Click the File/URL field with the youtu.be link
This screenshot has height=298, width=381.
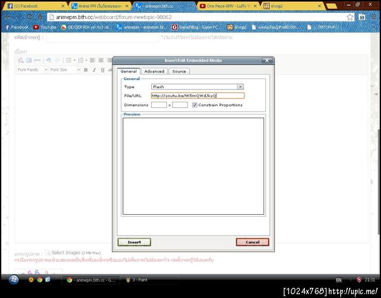click(197, 95)
